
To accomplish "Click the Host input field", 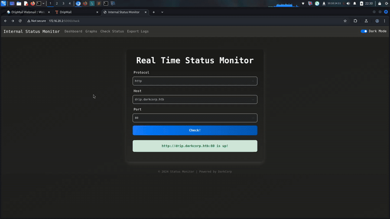I will (x=195, y=99).
